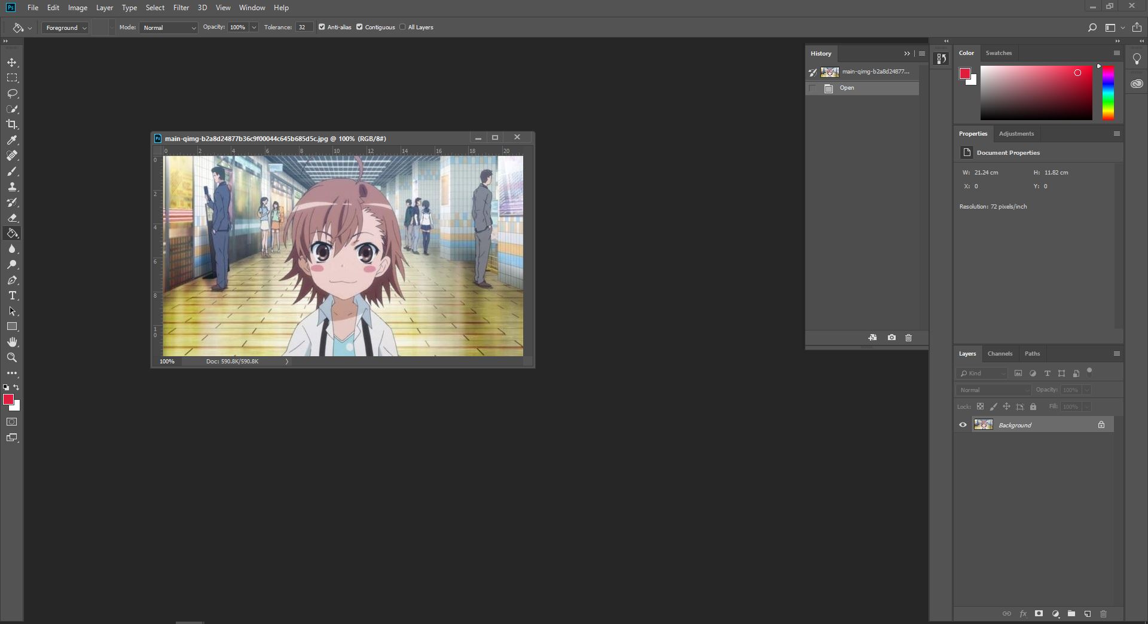The height and width of the screenshot is (624, 1148).
Task: Select the Crop tool
Action: [x=12, y=124]
